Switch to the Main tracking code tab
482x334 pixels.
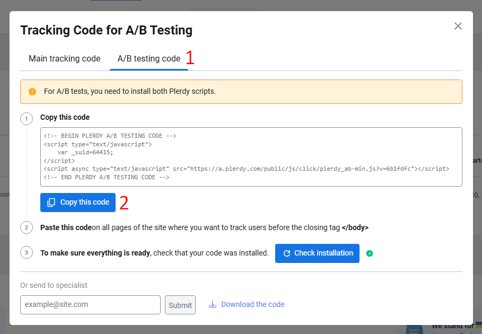(x=64, y=58)
